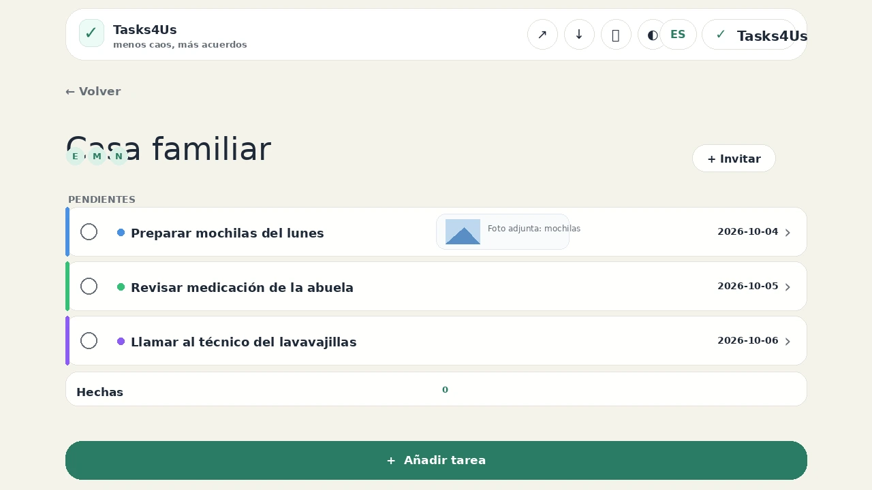The height and width of the screenshot is (490, 872).
Task: Open the mochilas photo attachment thumbnail
Action: click(x=463, y=231)
